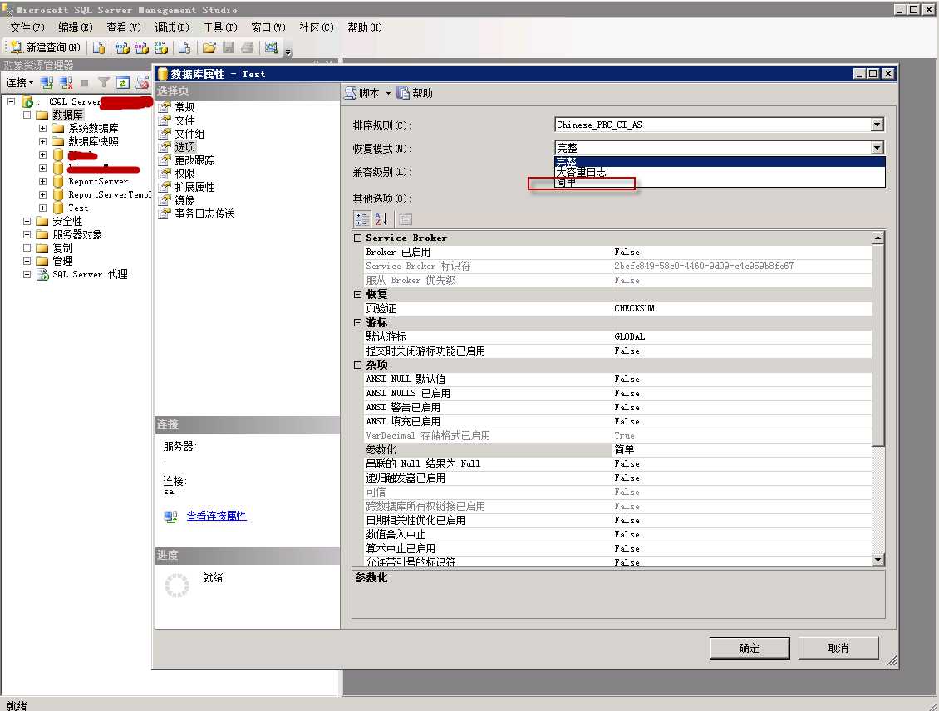Expand the 安全性 folder node
The image size is (939, 711).
27,221
